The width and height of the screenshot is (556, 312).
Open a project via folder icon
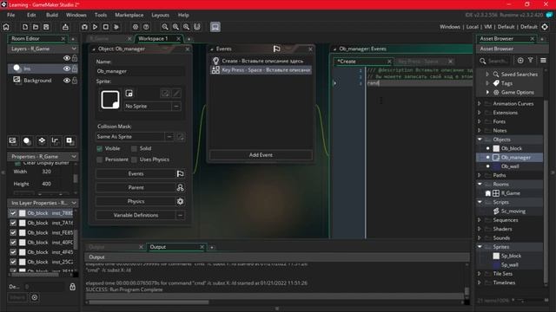[36, 27]
